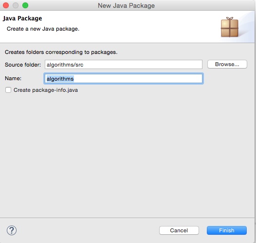Viewport: 256px width, 243px height.
Task: Click the highlighted algorithms text in Name field
Action: coord(60,79)
